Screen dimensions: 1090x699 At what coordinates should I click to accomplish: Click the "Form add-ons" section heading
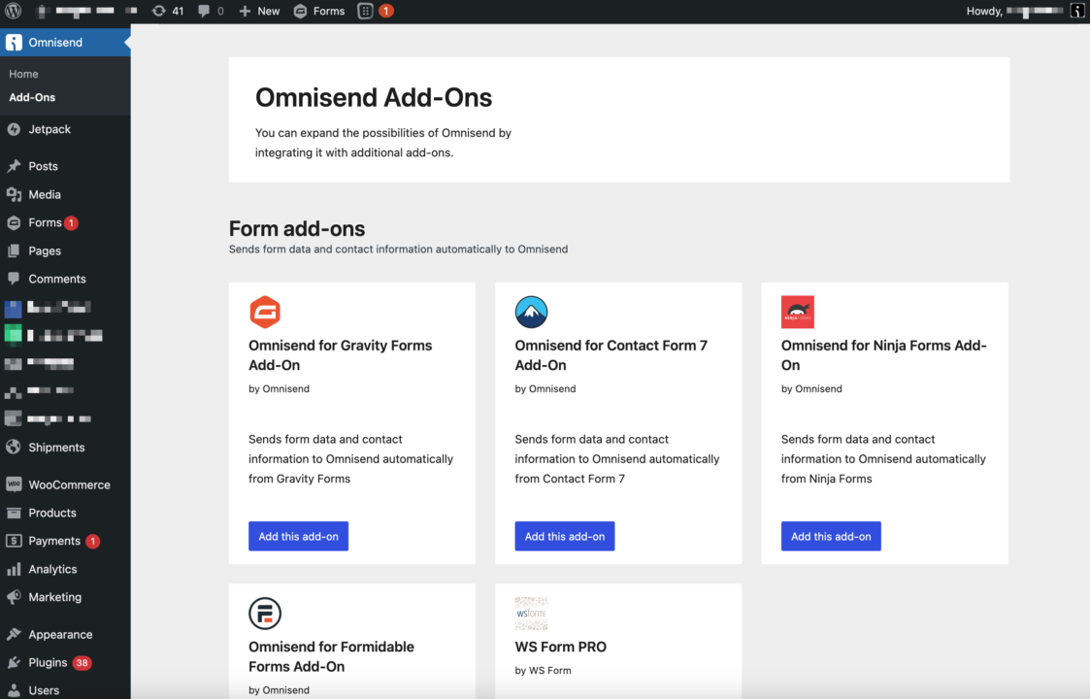pyautogui.click(x=297, y=228)
